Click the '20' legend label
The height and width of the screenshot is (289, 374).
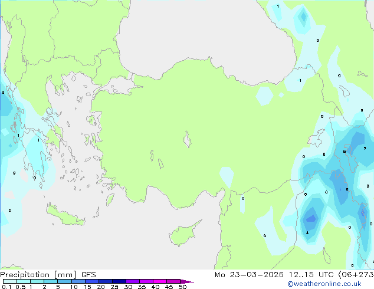[101, 287]
